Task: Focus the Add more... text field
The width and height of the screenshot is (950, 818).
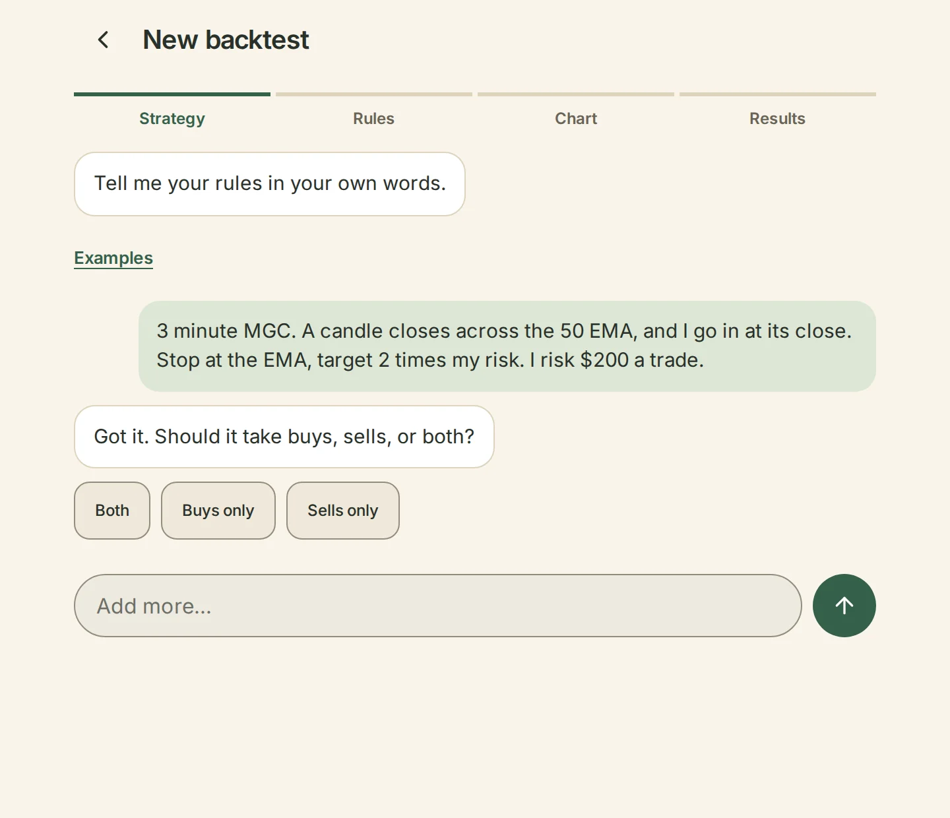Action: tap(438, 606)
